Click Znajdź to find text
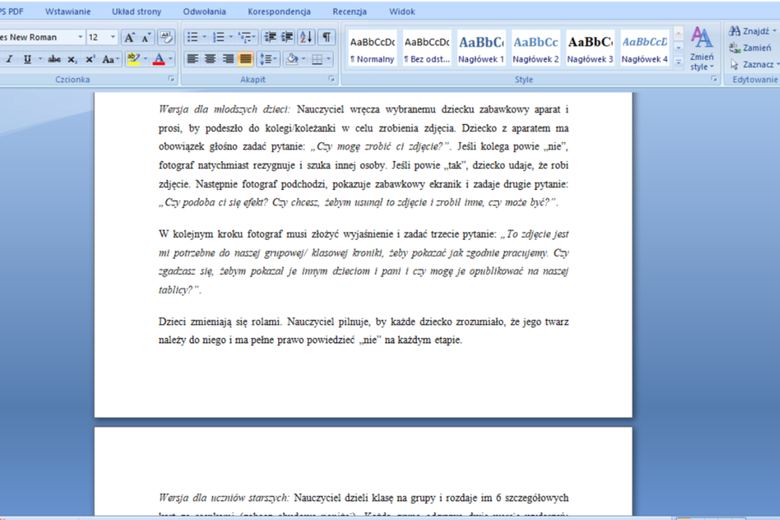Screen dimensions: 780x520 point(752,31)
